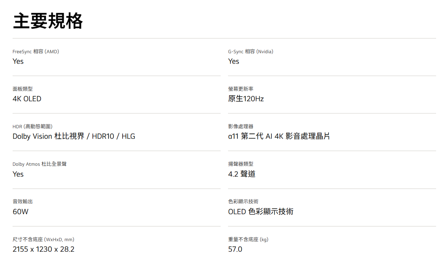Select the 4.2 聲道 speaker value

242,174
